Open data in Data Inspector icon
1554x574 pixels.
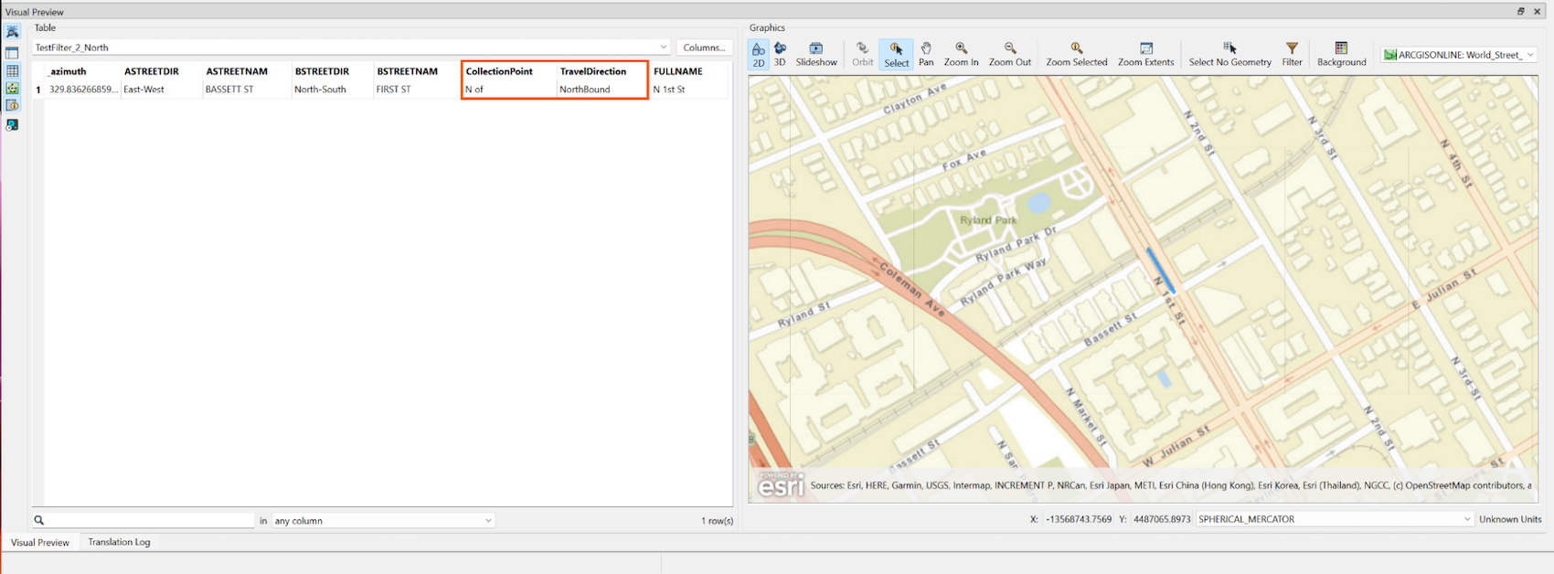[13, 125]
